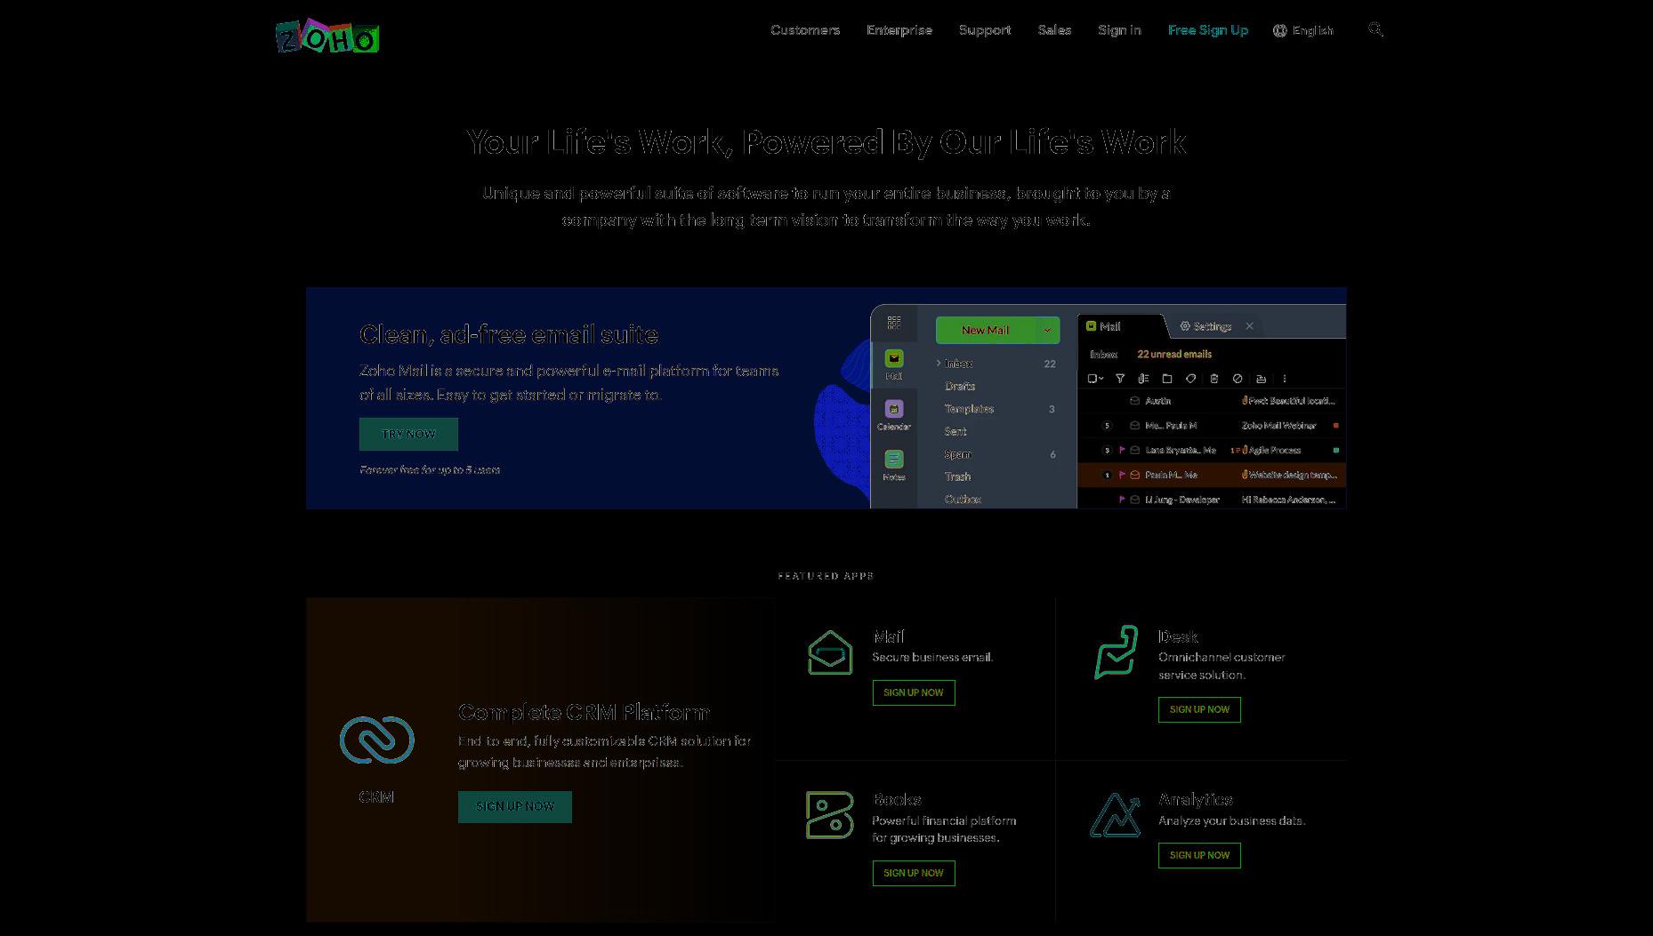Image resolution: width=1653 pixels, height=936 pixels.
Task: Toggle the select-all checkbox in mail toolbar
Action: (1093, 379)
